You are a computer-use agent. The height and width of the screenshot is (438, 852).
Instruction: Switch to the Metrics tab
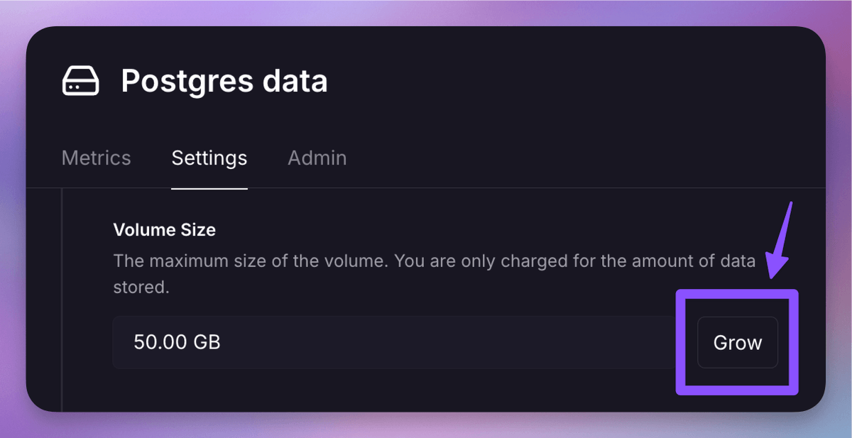(96, 158)
